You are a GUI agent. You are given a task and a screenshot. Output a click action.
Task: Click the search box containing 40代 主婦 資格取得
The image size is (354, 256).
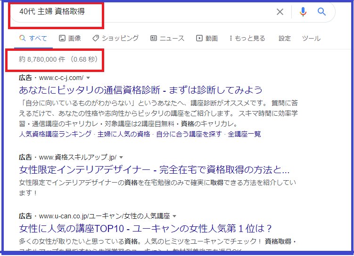click(x=141, y=12)
